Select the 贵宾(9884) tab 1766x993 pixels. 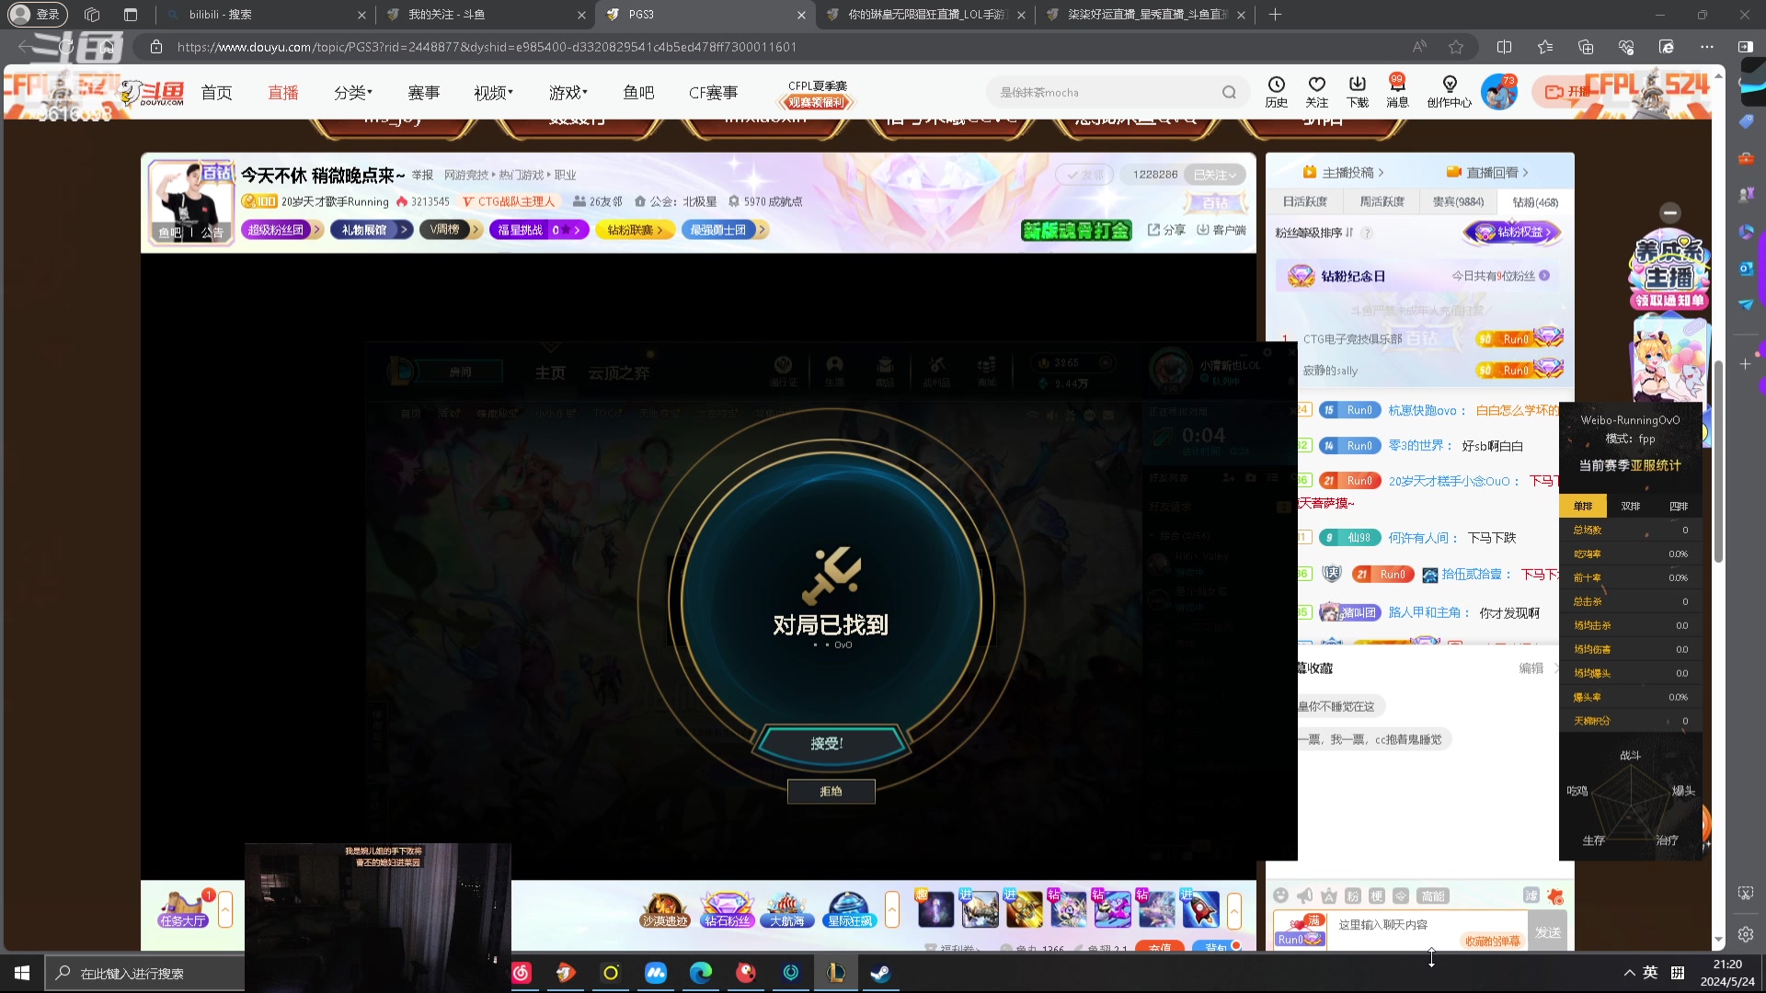pos(1458,202)
